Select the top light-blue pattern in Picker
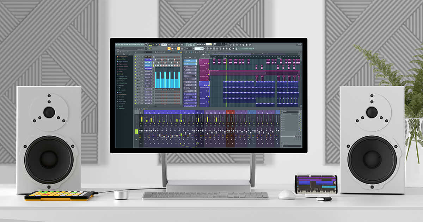The height and width of the screenshot is (222, 423). click(190, 61)
